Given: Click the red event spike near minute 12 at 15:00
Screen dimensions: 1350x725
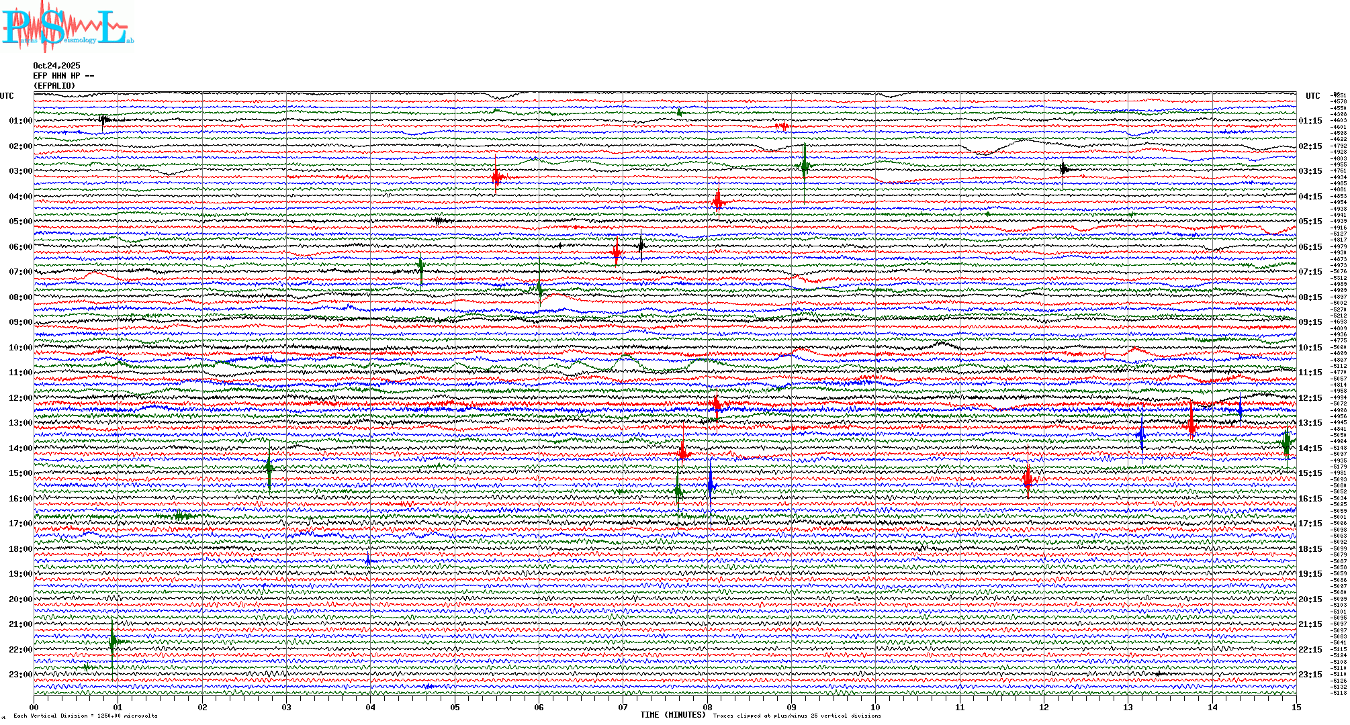Looking at the screenshot, I should pos(1028,478).
